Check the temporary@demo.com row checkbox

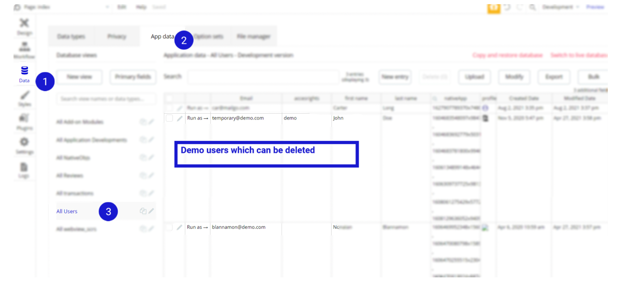(x=169, y=118)
